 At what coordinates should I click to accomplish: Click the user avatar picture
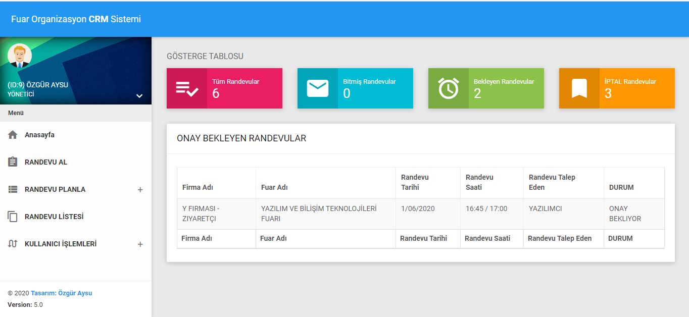[x=20, y=56]
